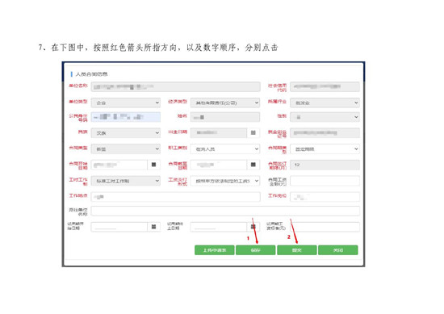Focus the 合同截至日期 date field

point(219,165)
